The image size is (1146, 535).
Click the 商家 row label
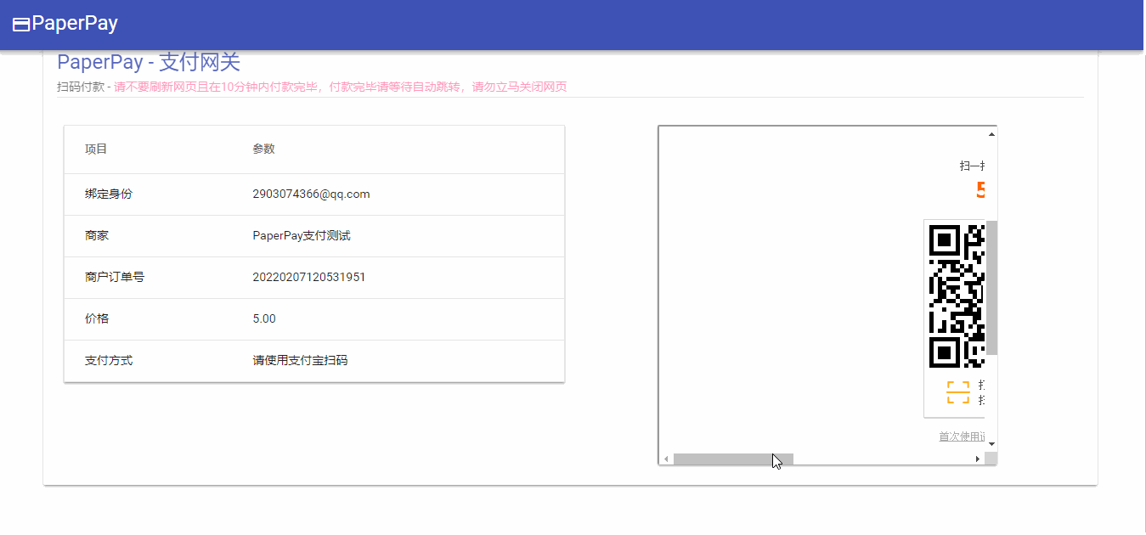click(x=97, y=235)
